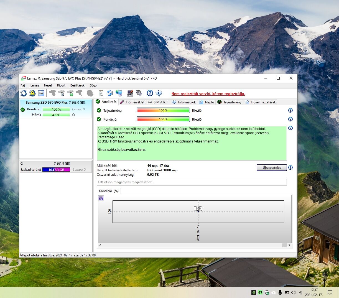339x298 pixels.
Task: Open the Nézet menu
Action: [48, 85]
